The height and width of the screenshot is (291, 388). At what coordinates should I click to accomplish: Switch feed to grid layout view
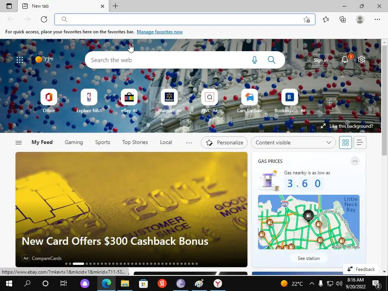pos(346,142)
